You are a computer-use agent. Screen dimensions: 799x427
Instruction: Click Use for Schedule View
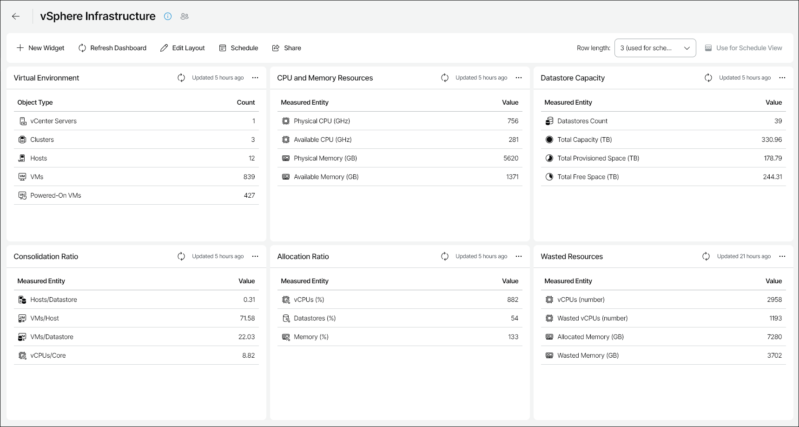743,48
